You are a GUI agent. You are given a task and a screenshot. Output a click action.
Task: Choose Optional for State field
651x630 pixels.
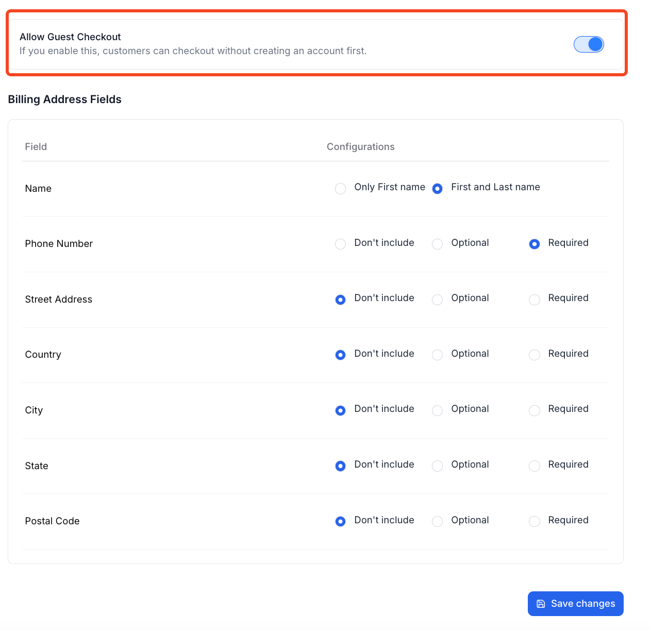437,466
